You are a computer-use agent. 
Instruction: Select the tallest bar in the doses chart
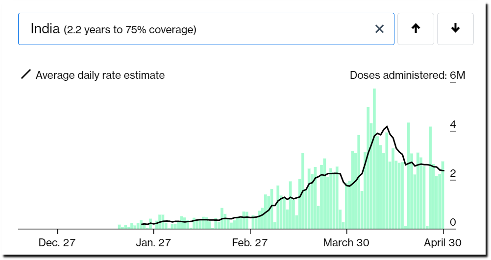coord(374,159)
